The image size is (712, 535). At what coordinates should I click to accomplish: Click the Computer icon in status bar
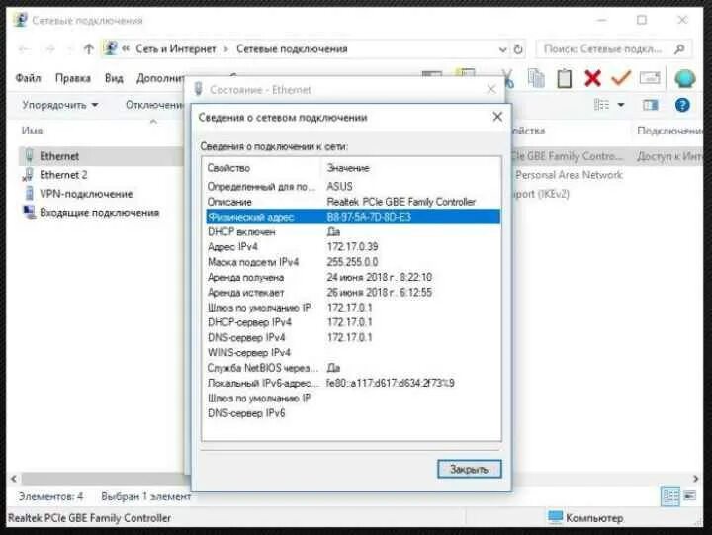555,517
